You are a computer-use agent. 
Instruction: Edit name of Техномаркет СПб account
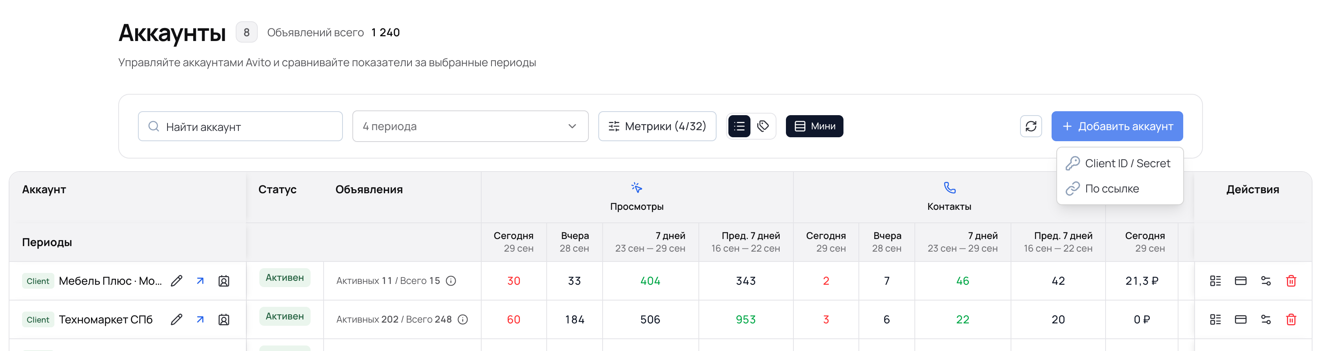(x=177, y=319)
